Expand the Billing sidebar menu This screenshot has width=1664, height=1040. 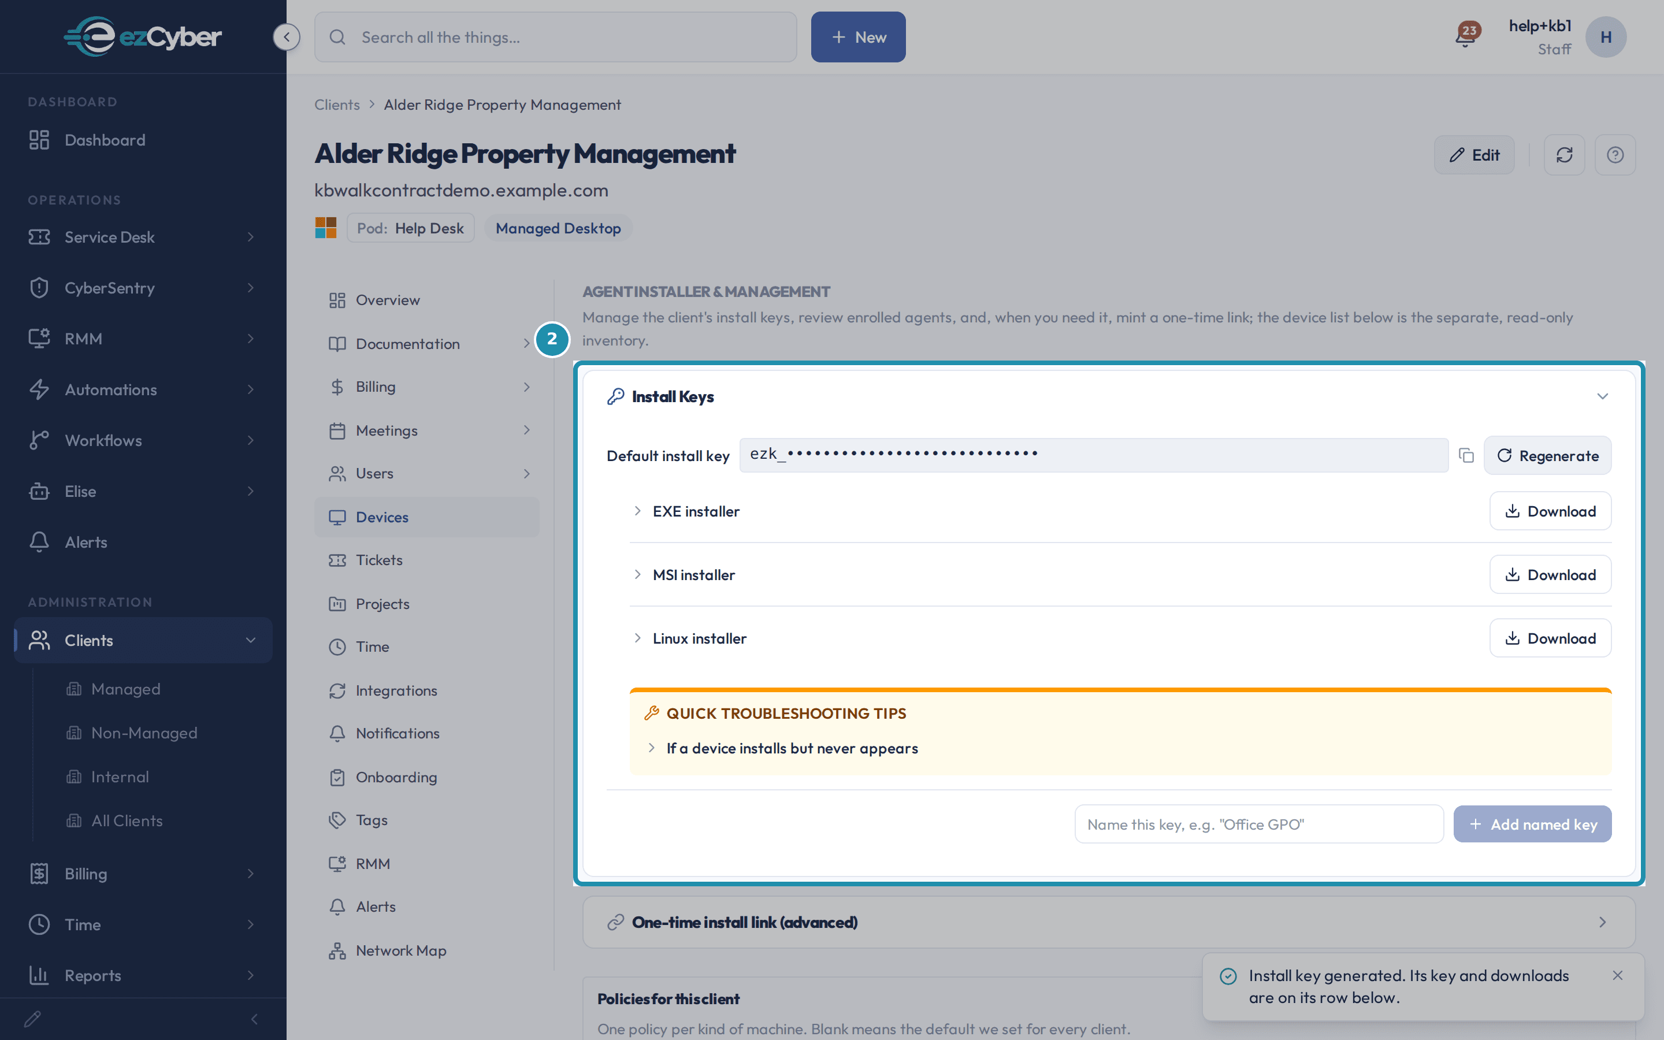(x=143, y=874)
